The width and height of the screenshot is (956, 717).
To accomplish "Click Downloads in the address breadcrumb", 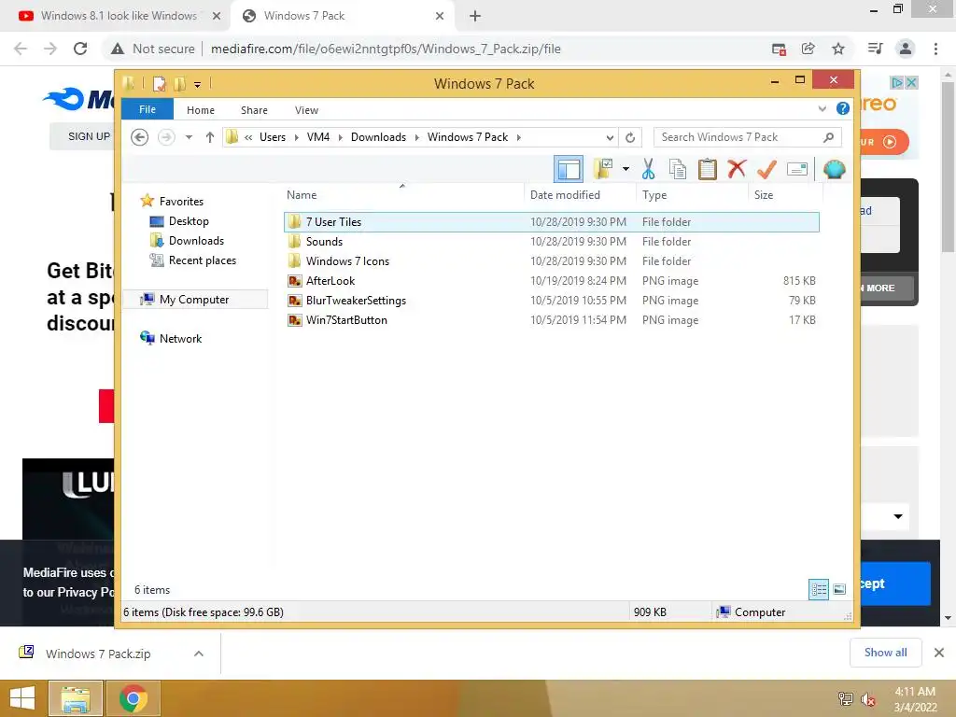I will (378, 137).
